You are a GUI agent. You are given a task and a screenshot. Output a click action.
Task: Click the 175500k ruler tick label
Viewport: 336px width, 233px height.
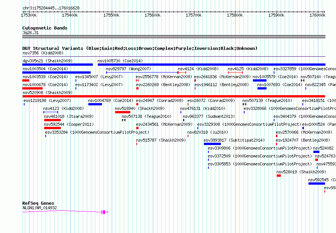(x=111, y=15)
